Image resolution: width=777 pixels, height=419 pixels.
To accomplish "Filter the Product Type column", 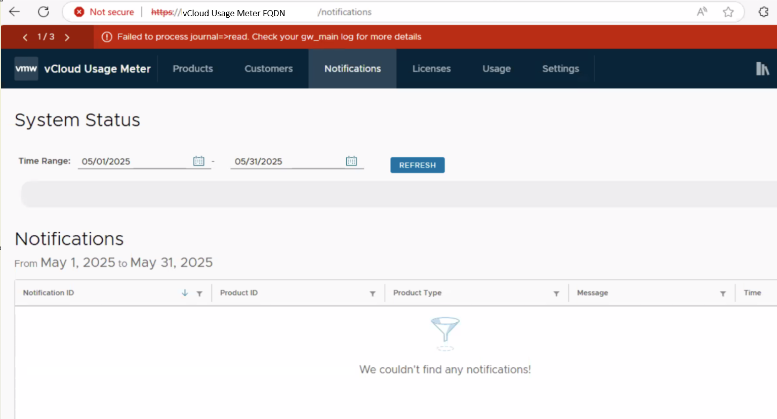I will [556, 294].
